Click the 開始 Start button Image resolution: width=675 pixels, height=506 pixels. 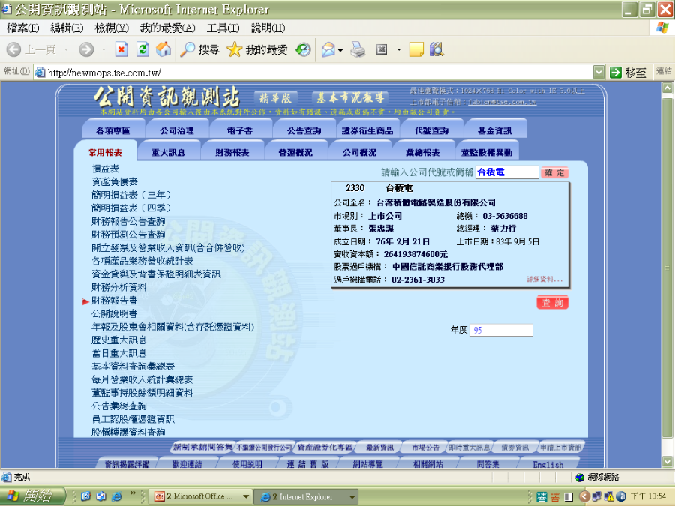[33, 496]
